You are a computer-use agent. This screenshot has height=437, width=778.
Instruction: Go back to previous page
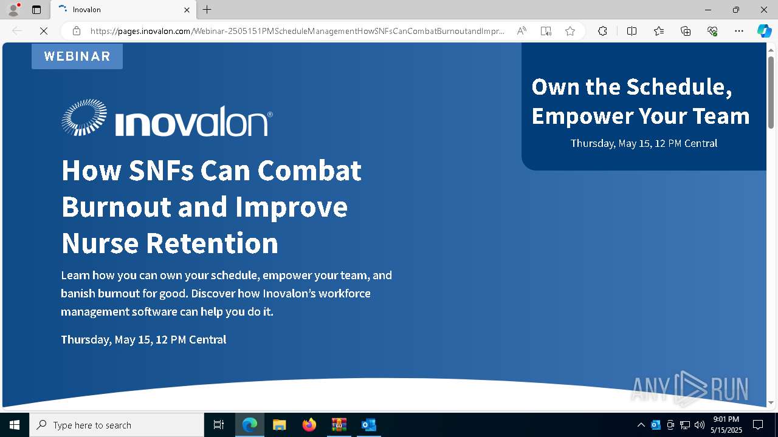[x=17, y=31]
